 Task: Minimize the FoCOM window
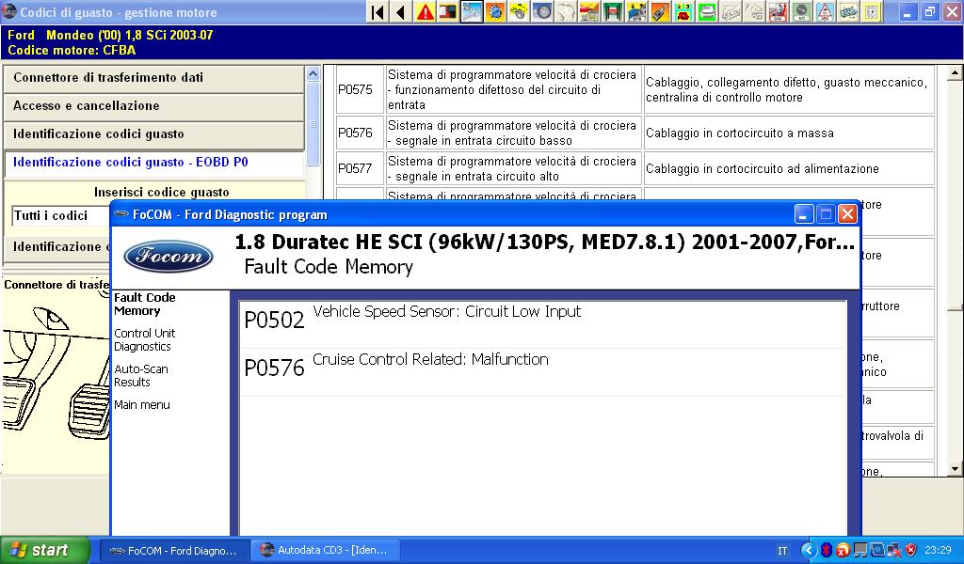coord(804,214)
